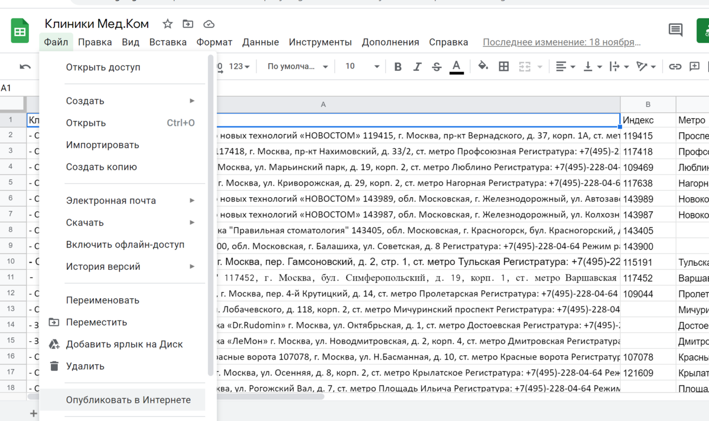
Task: Open the Инструменты menu
Action: click(320, 42)
